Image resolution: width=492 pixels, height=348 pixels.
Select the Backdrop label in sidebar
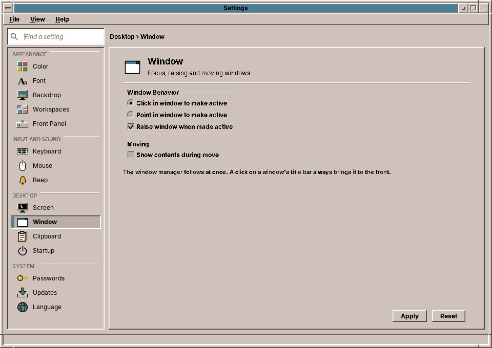[x=47, y=95]
